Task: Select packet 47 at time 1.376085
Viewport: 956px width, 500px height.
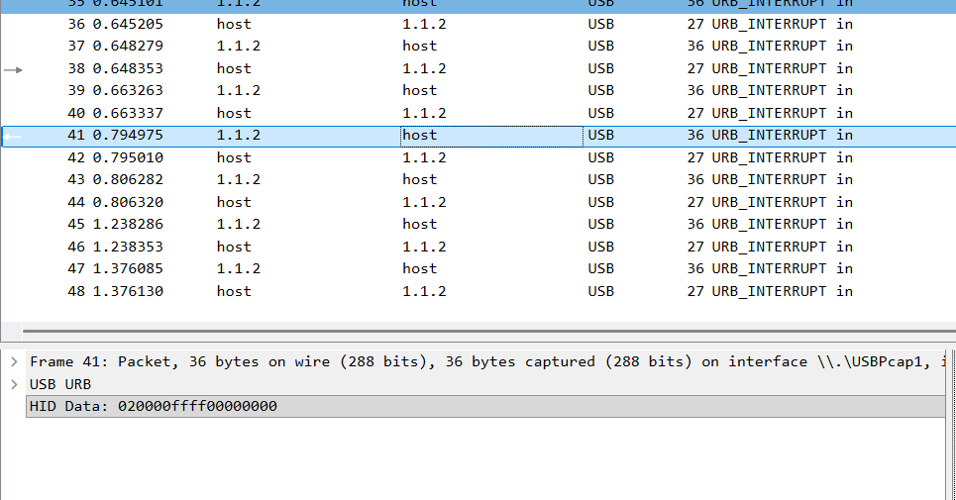Action: coord(127,269)
